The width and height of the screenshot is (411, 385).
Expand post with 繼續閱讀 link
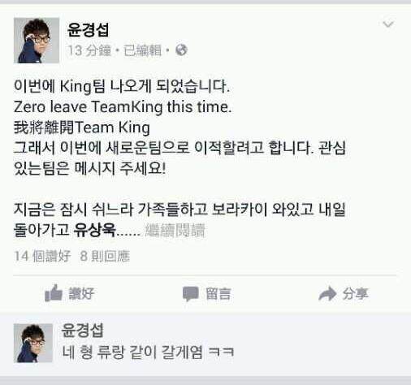point(175,231)
